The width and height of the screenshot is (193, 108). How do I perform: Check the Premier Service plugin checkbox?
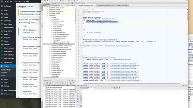[x=21, y=84]
